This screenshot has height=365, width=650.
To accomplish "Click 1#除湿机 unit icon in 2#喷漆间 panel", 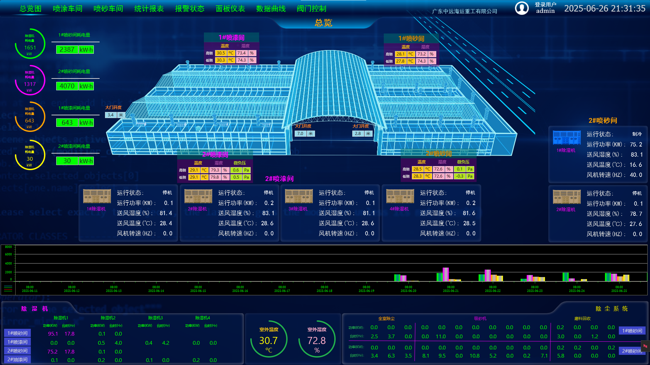I will [97, 196].
